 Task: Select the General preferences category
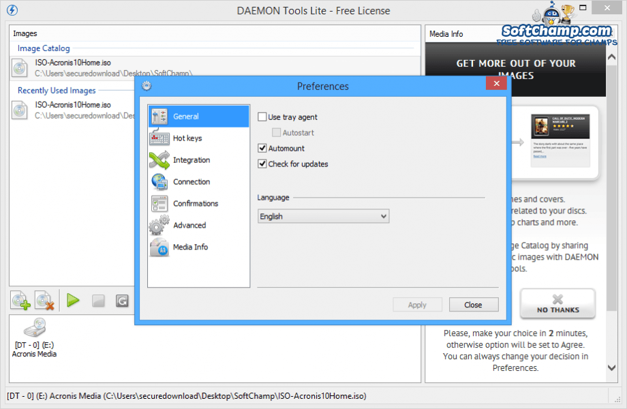[x=199, y=117]
